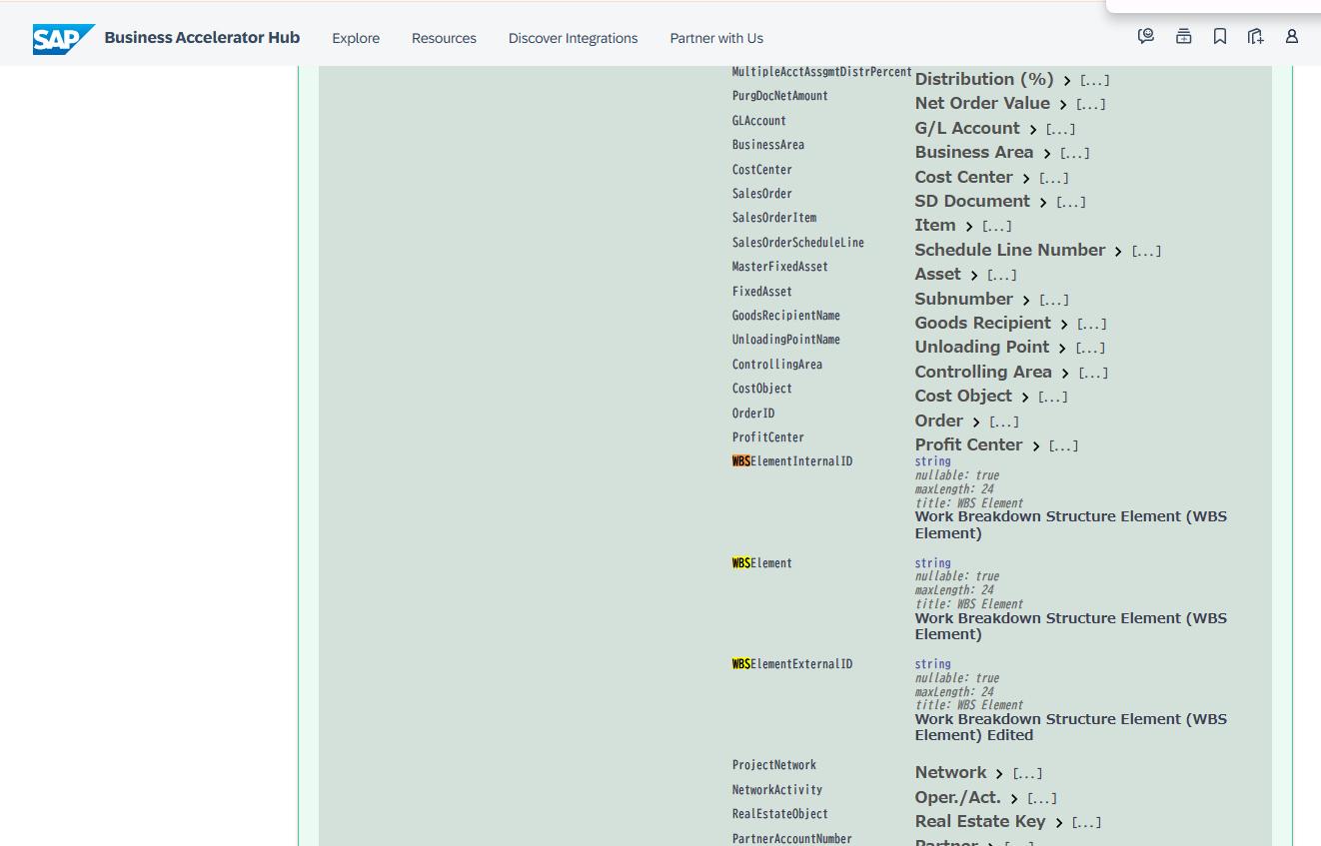
Task: Click the SalesOrderScheduleLine field name
Action: [x=798, y=243]
